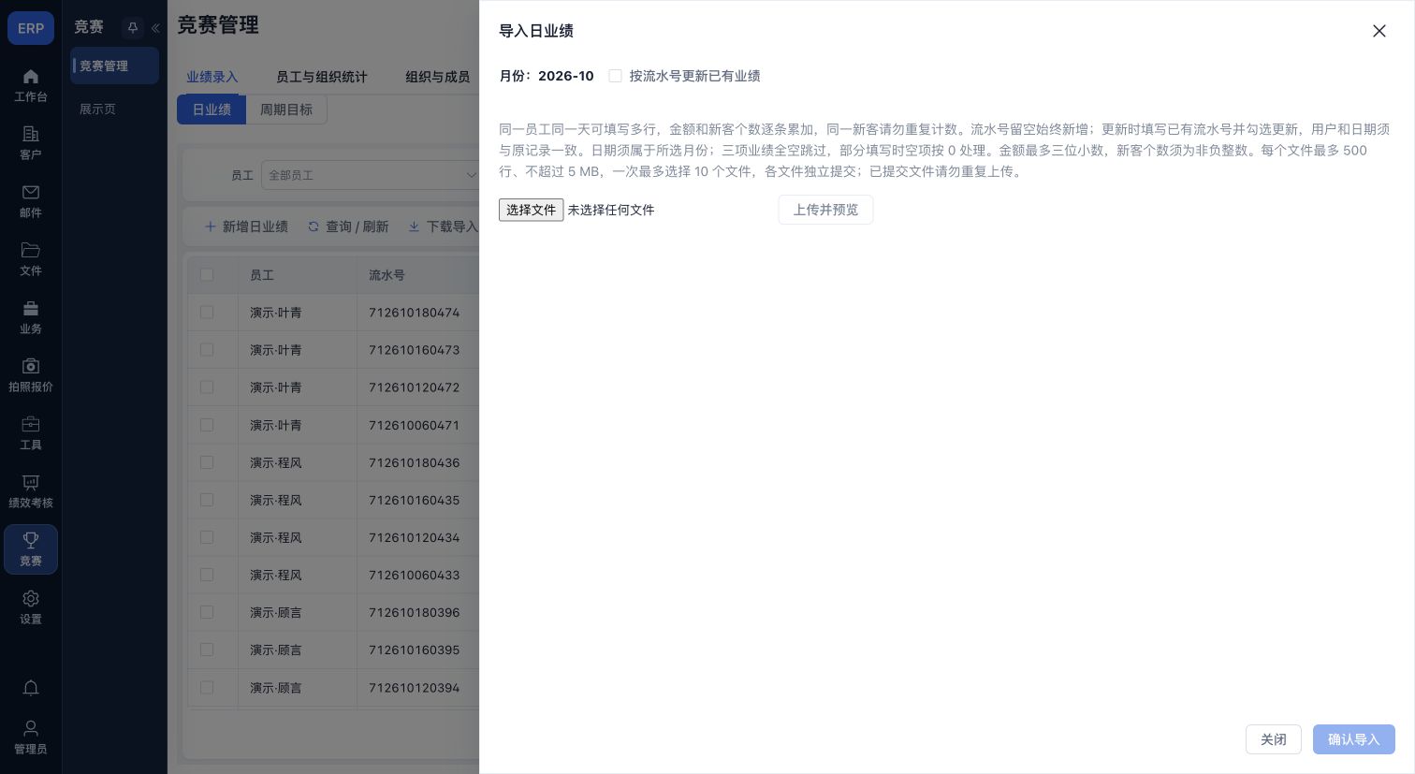
Task: Enable 按流水号更新已有业绩 checkbox
Action: (x=615, y=76)
